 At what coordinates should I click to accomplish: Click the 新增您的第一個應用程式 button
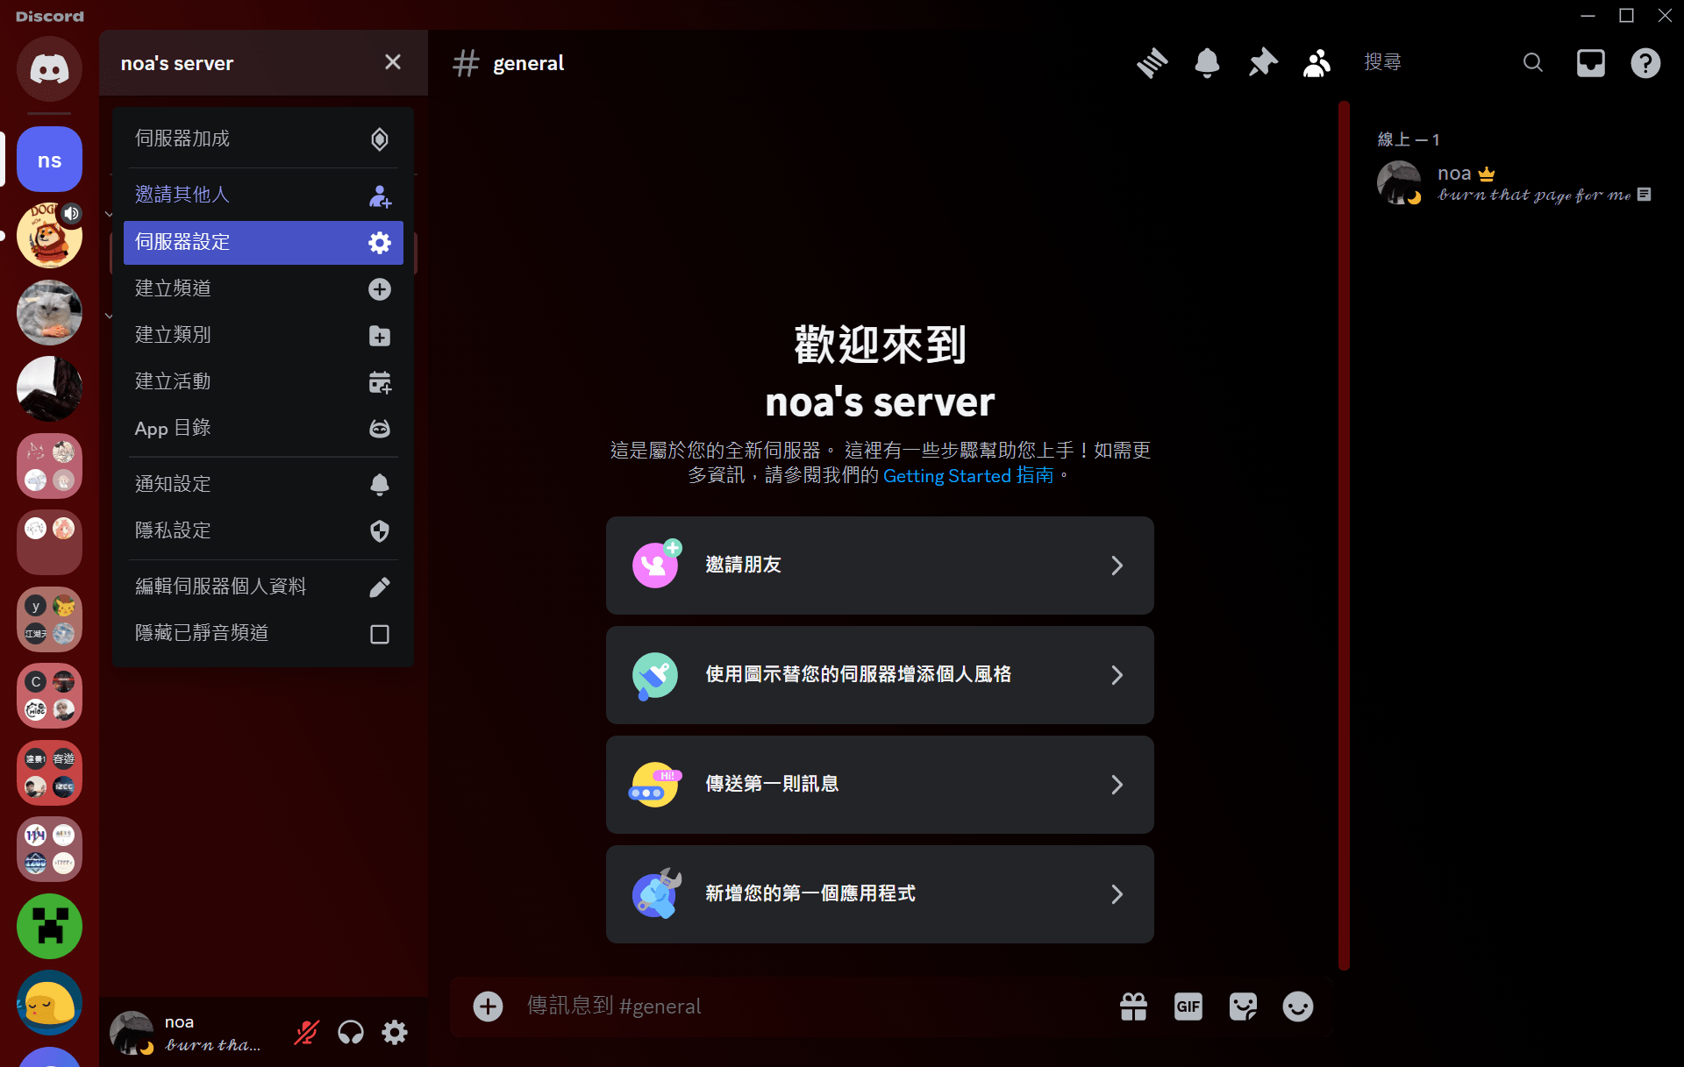pos(879,894)
